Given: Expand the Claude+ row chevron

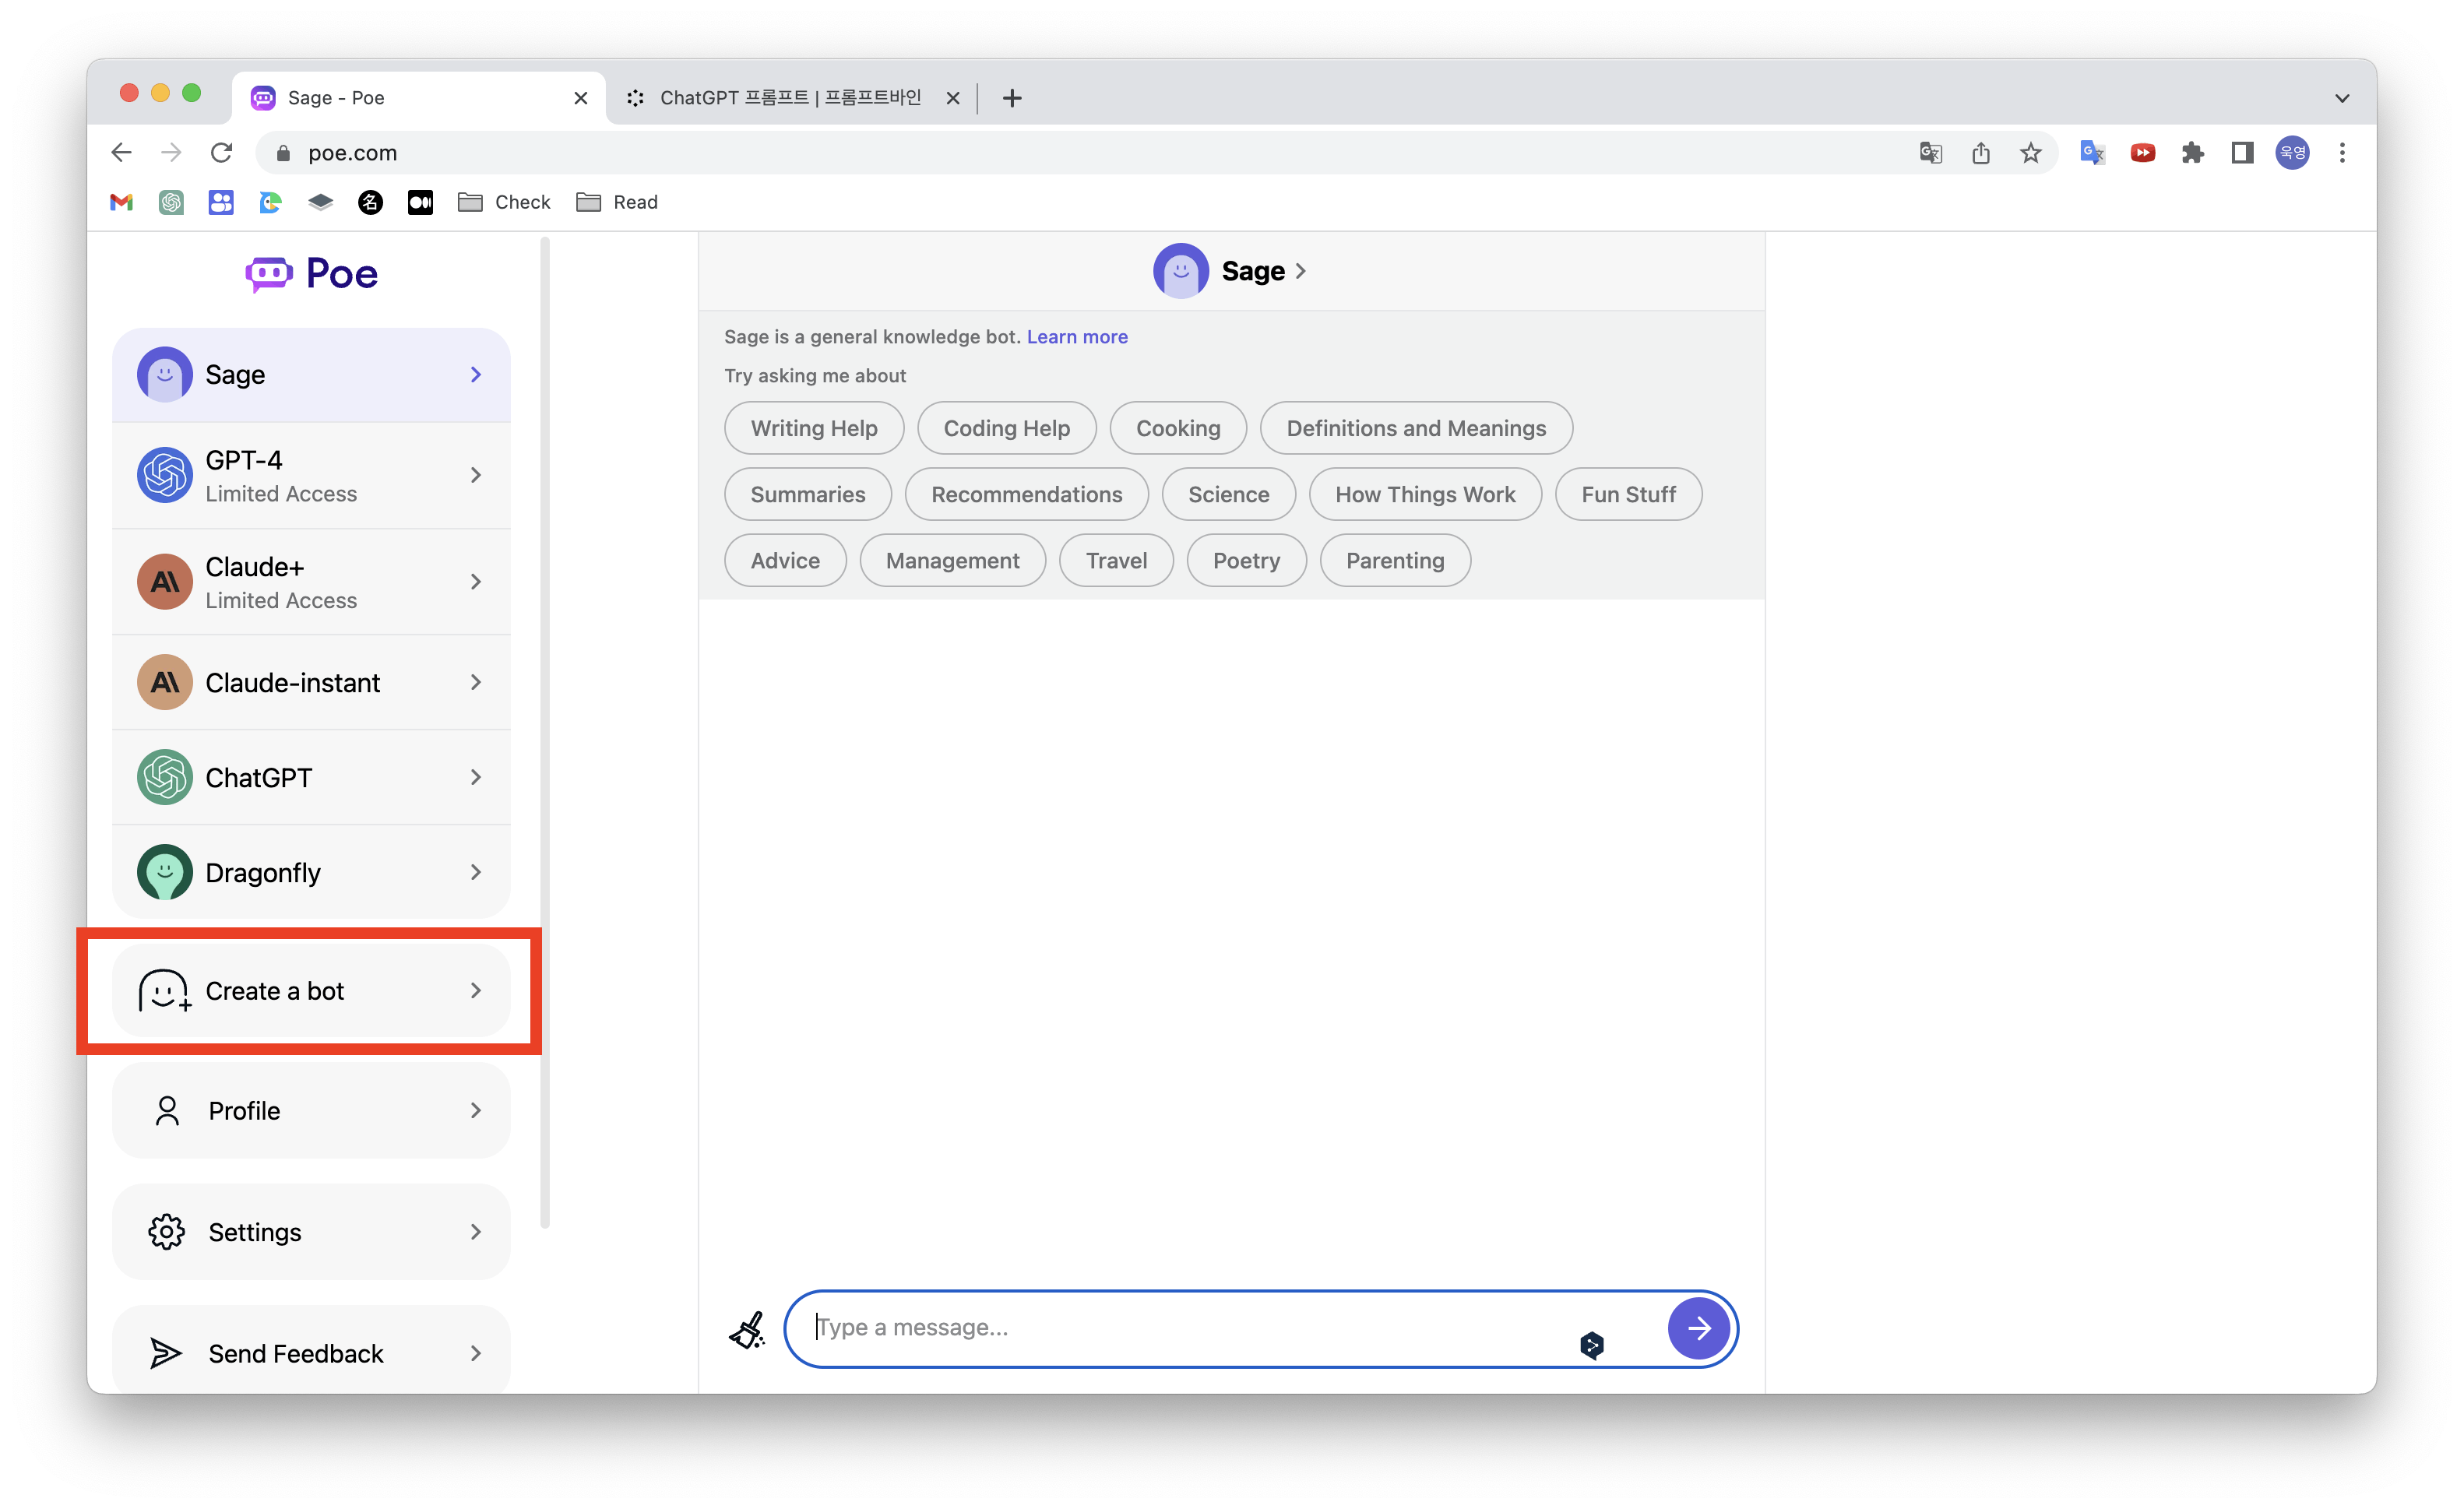Looking at the screenshot, I should [x=476, y=581].
